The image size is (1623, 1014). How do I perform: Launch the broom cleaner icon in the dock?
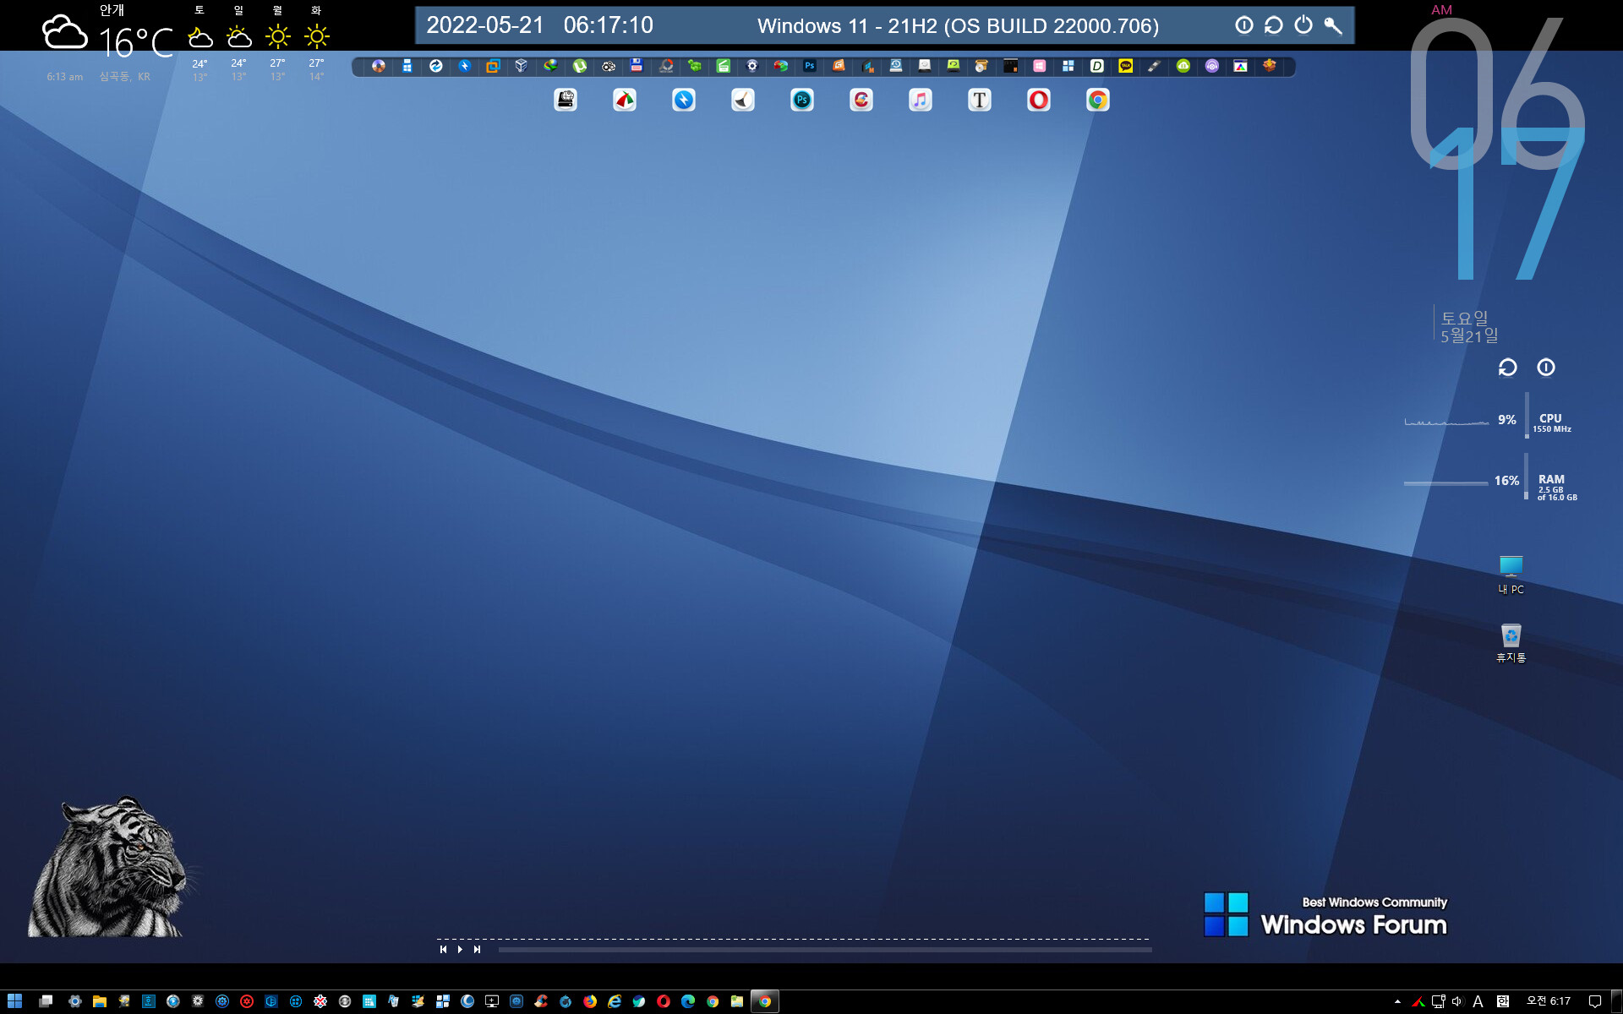tap(742, 101)
